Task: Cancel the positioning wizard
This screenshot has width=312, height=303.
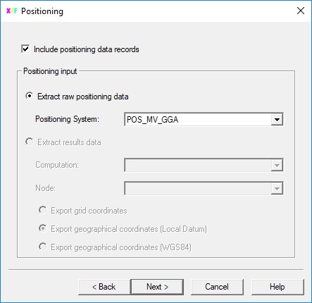Action: tap(217, 287)
